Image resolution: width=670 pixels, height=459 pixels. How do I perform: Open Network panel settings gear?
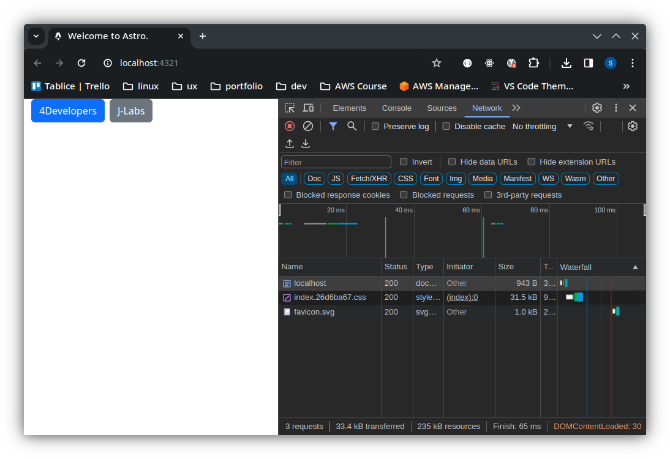[x=633, y=127]
